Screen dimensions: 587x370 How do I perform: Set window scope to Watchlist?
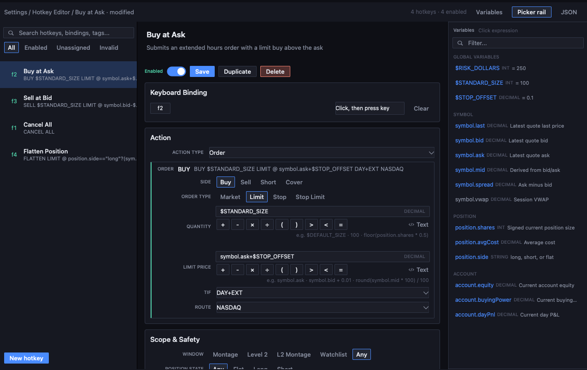click(334, 354)
